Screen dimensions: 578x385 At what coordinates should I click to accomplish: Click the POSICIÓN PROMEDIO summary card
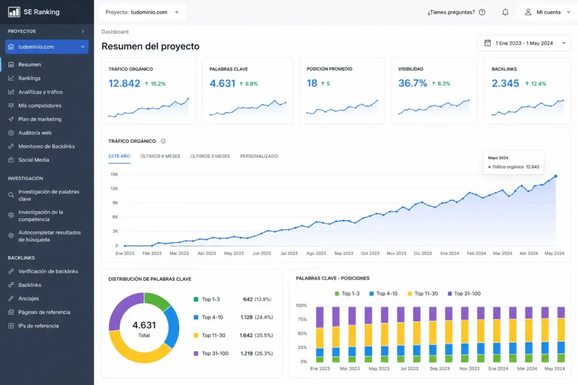click(x=342, y=91)
